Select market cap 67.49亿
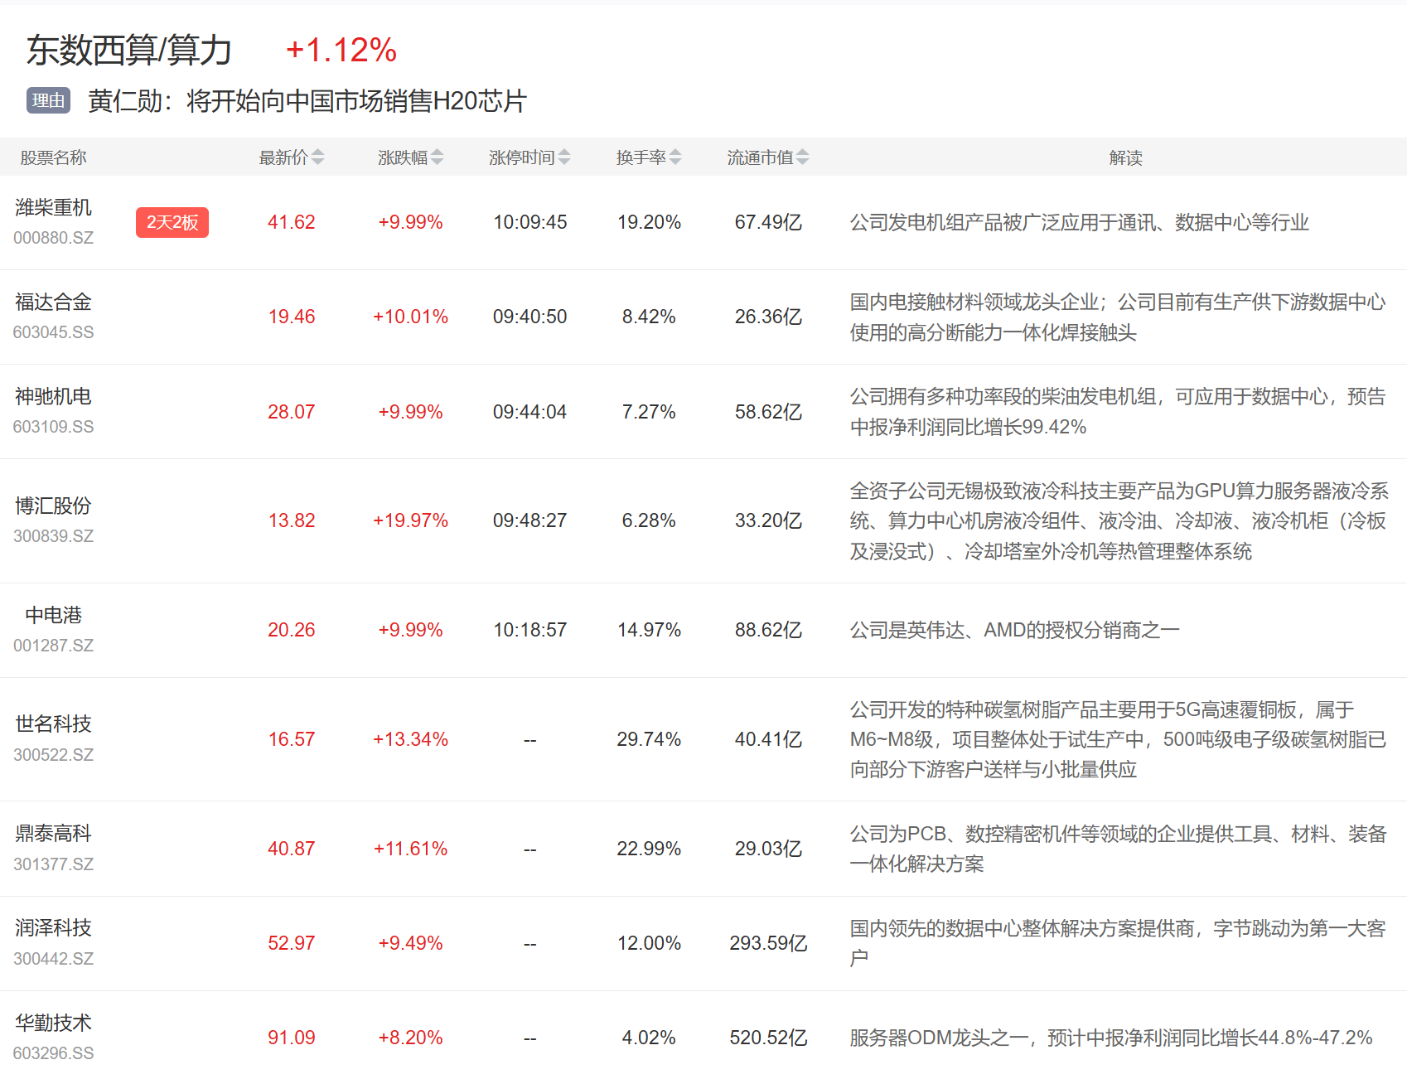 (x=768, y=222)
